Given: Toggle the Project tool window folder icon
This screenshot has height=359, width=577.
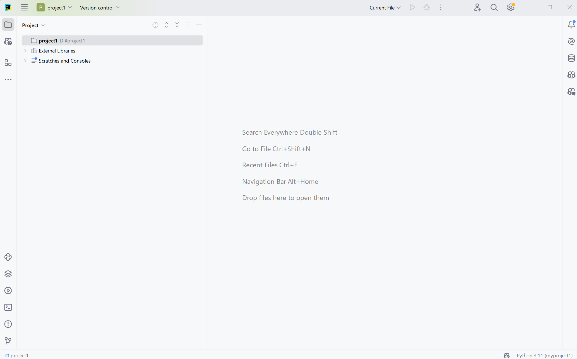Looking at the screenshot, I should [8, 25].
